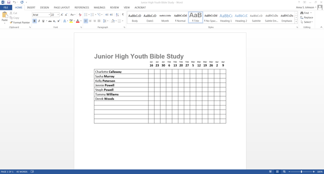Open the Font dialog launcher

pos(81,27)
